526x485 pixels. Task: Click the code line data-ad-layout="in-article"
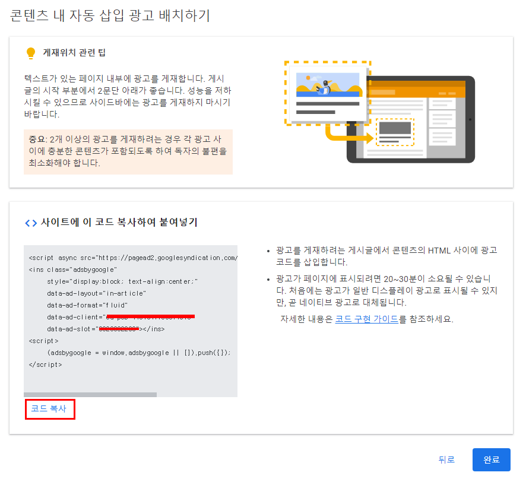[97, 293]
